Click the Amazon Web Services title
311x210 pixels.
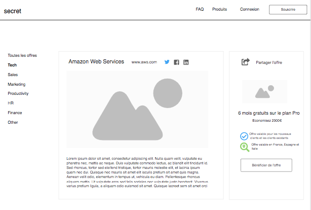coord(96,61)
